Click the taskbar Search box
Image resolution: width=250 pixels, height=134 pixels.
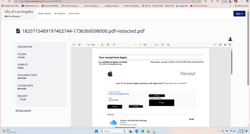click(114, 131)
